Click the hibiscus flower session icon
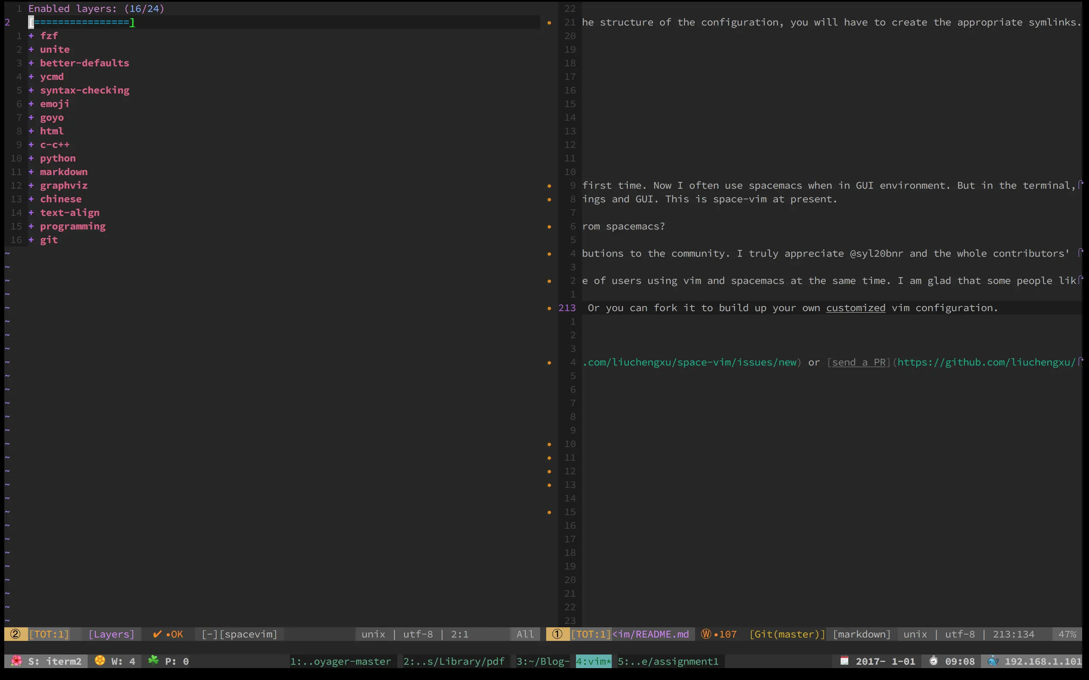 pos(17,661)
